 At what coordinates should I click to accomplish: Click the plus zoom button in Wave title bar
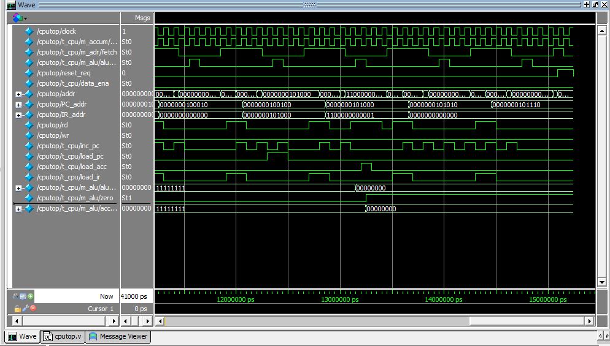click(586, 5)
